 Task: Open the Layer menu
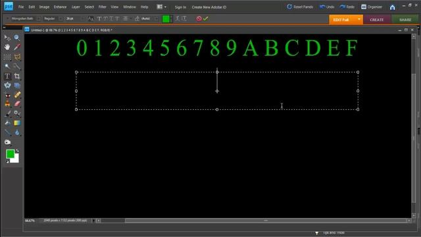(x=76, y=7)
